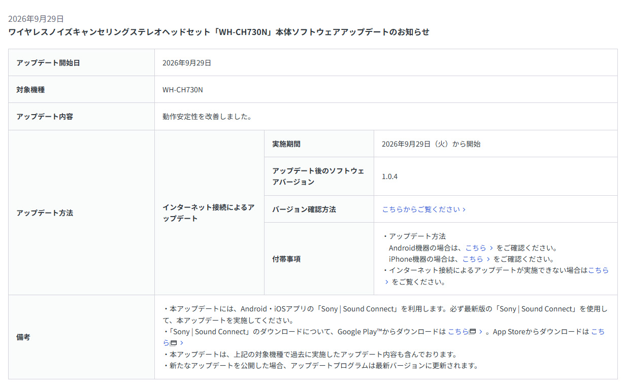The height and width of the screenshot is (389, 626).
Task: Click the note line '本アップデートは、上記の対象機種で過去に…'
Action: pos(311,354)
